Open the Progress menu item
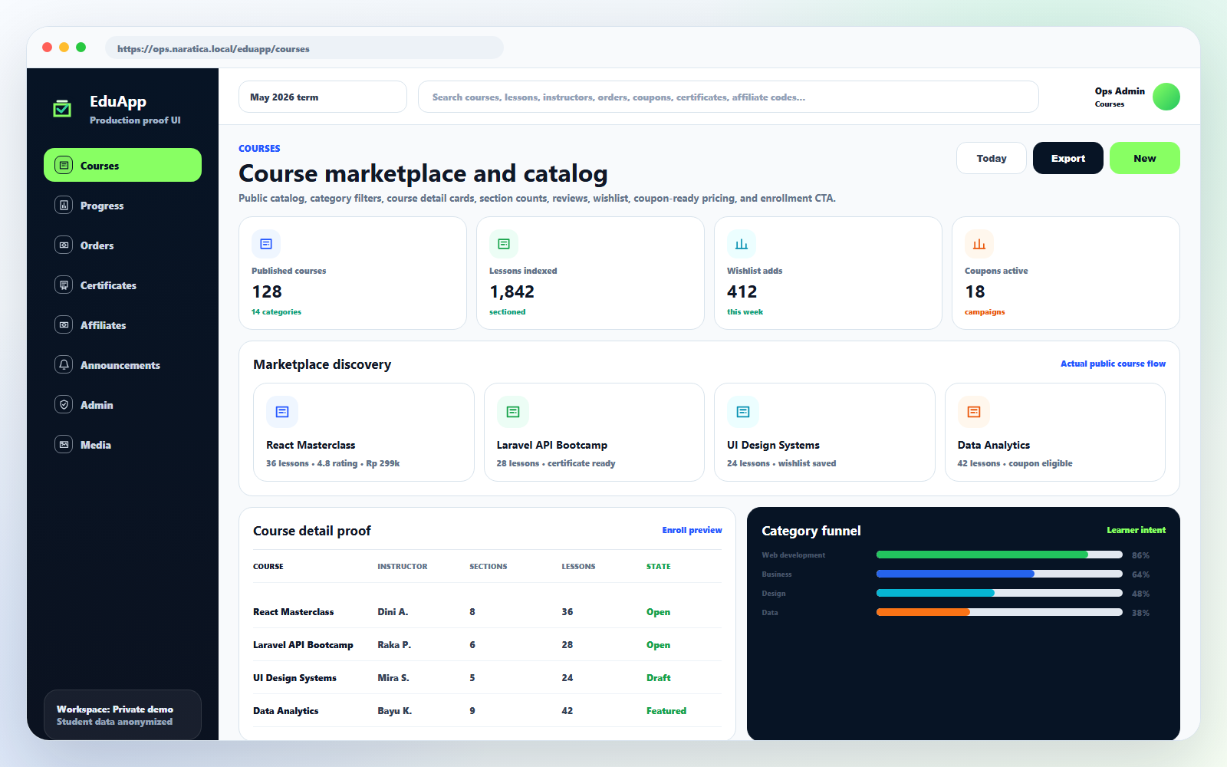Image resolution: width=1227 pixels, height=767 pixels. [123, 206]
